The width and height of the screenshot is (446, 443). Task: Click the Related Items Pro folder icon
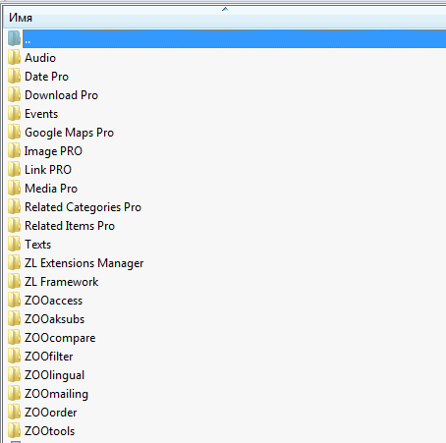pyautogui.click(x=14, y=226)
